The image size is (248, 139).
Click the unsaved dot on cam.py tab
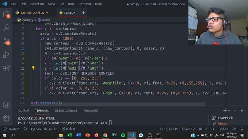click(83, 12)
